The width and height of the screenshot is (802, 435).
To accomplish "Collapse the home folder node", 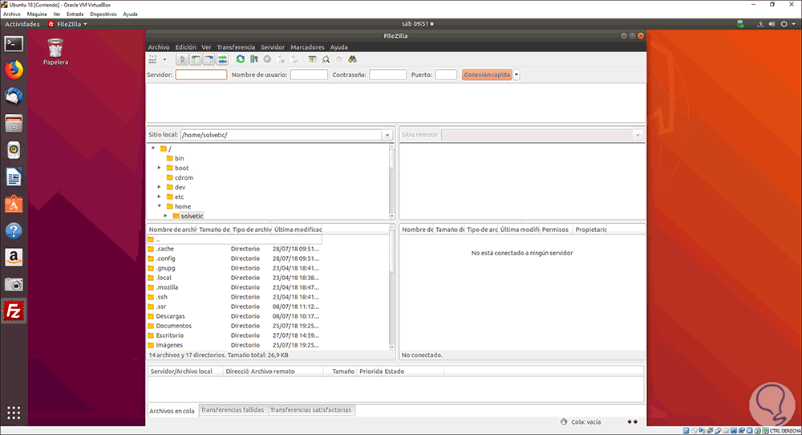I will tap(159, 206).
